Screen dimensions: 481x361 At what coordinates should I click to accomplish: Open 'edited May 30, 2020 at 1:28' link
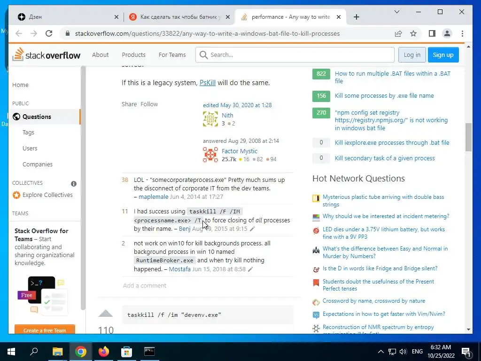tap(237, 105)
